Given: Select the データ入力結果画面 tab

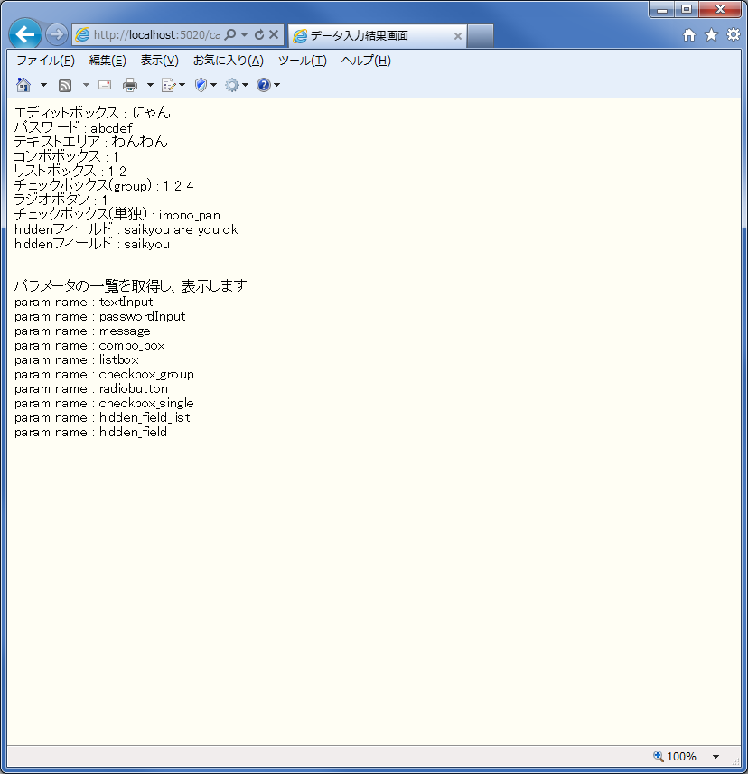Looking at the screenshot, I should coord(378,35).
